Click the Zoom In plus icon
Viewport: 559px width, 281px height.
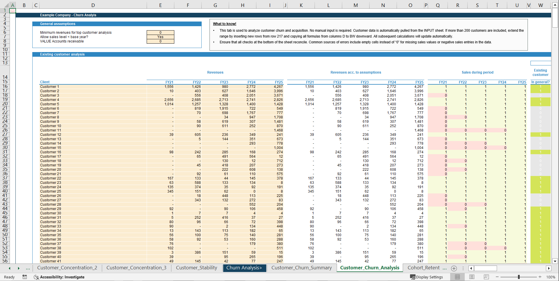tap(540, 277)
